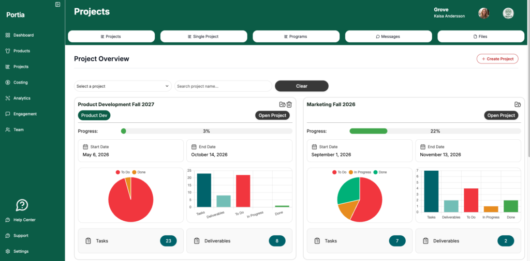Switch to the Projects tab
Screen dimensions: 530x261
111,37
